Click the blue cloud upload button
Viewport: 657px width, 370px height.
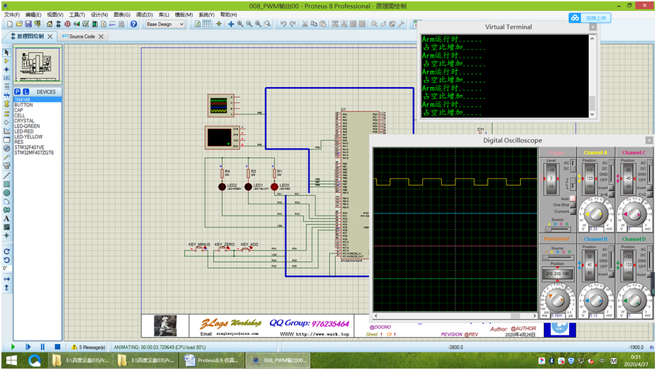(x=590, y=18)
